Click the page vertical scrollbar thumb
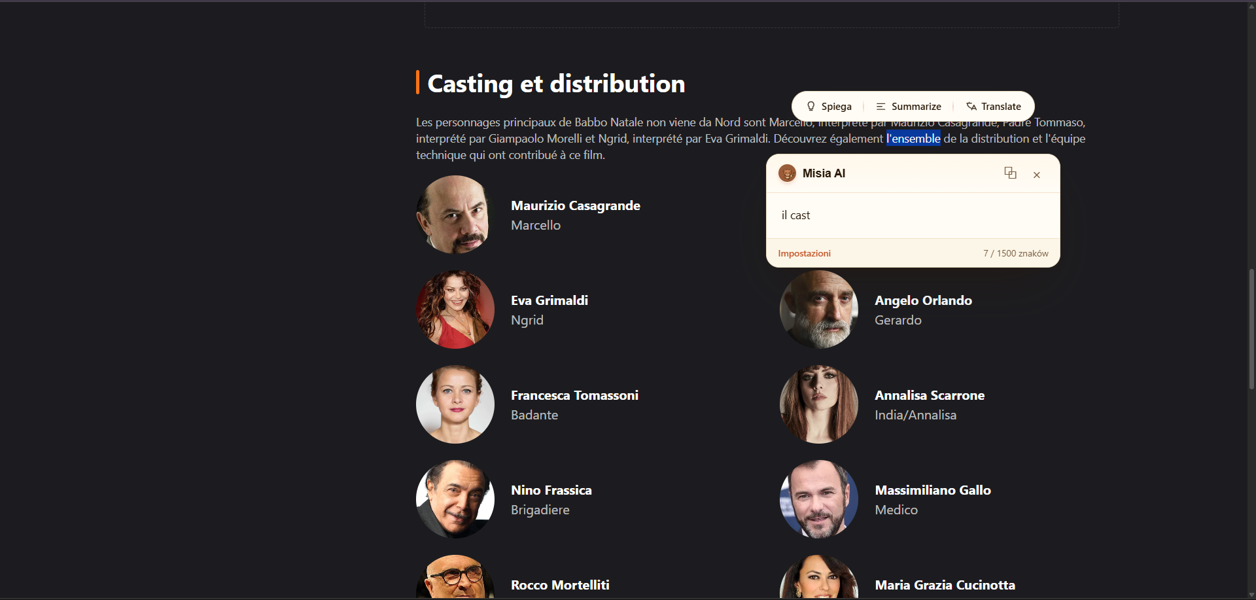The image size is (1256, 600). point(1251,329)
